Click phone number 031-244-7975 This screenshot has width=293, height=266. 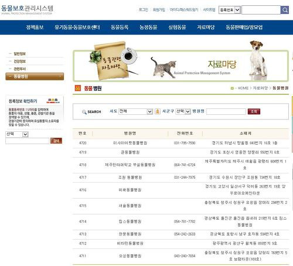coord(185,178)
